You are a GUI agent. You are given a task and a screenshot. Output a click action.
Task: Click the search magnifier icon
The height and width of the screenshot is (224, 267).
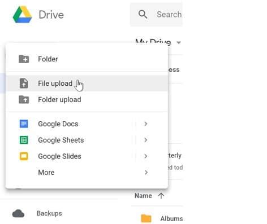click(x=143, y=14)
